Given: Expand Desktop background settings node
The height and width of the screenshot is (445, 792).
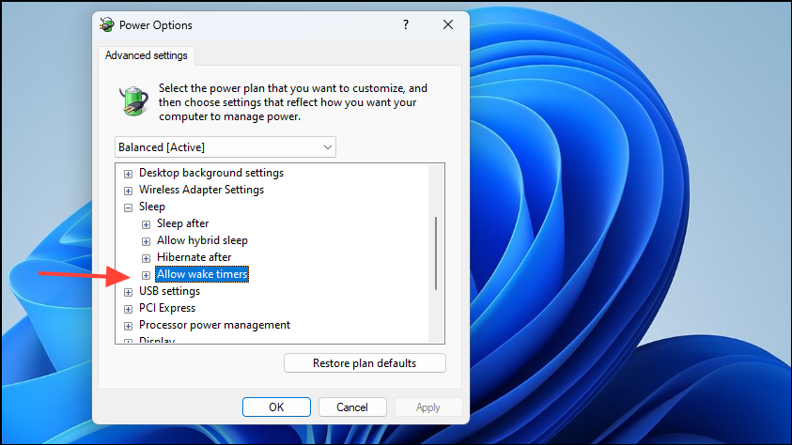Looking at the screenshot, I should tap(129, 174).
